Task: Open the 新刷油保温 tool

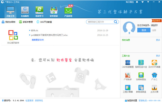Action: pyautogui.click(x=141, y=89)
